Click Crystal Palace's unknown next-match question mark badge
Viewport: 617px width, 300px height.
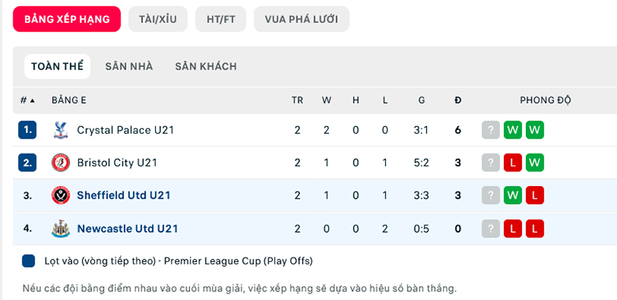click(x=490, y=130)
